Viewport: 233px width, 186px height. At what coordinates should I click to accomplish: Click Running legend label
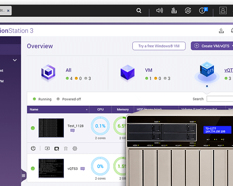point(45,99)
